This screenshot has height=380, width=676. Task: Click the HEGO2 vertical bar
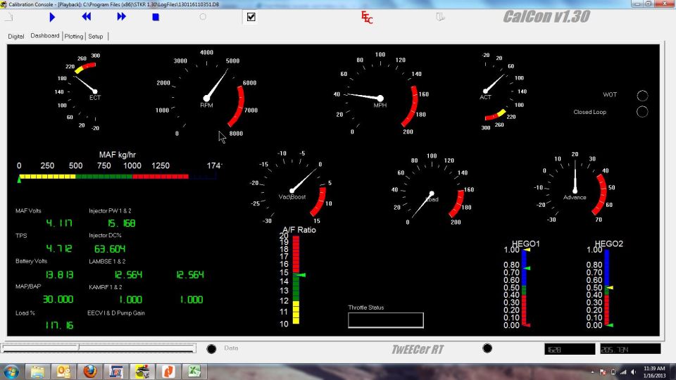[606, 287]
